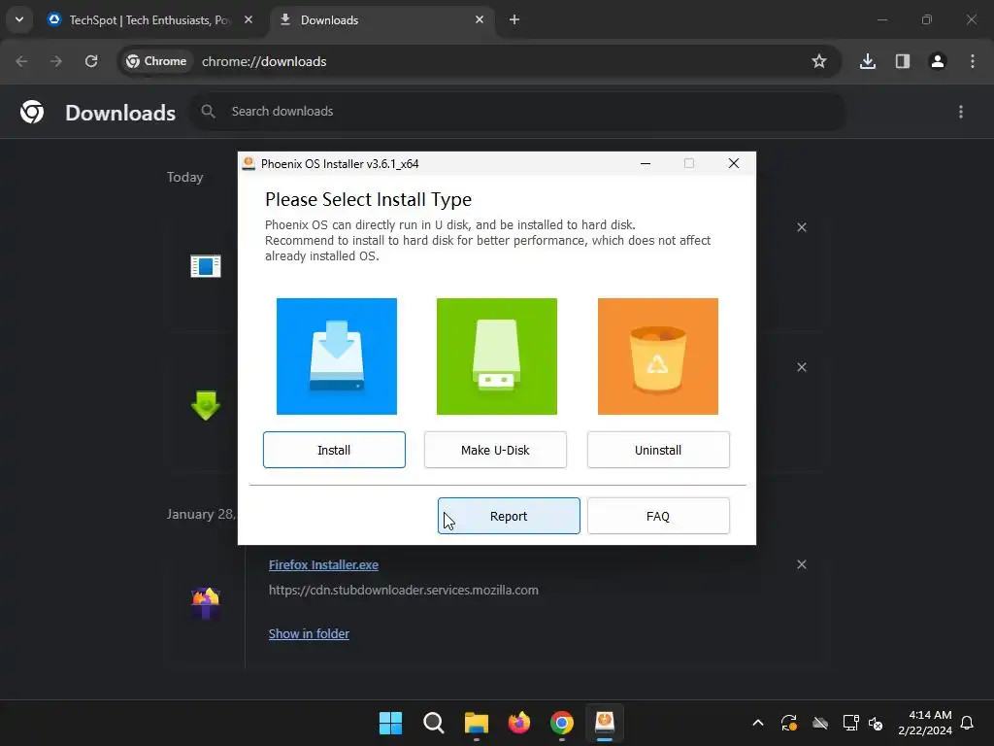Open a new browser tab
The width and height of the screenshot is (994, 746).
click(514, 20)
